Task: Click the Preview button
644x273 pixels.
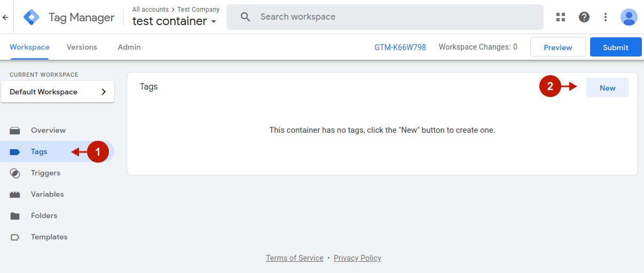Action: click(558, 47)
